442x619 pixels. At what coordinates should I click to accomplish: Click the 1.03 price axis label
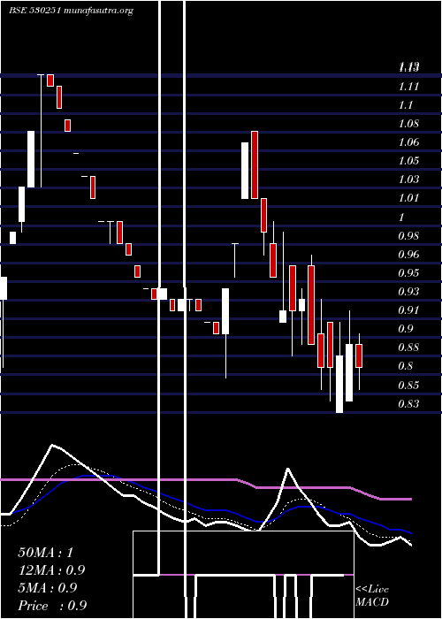[x=408, y=180]
